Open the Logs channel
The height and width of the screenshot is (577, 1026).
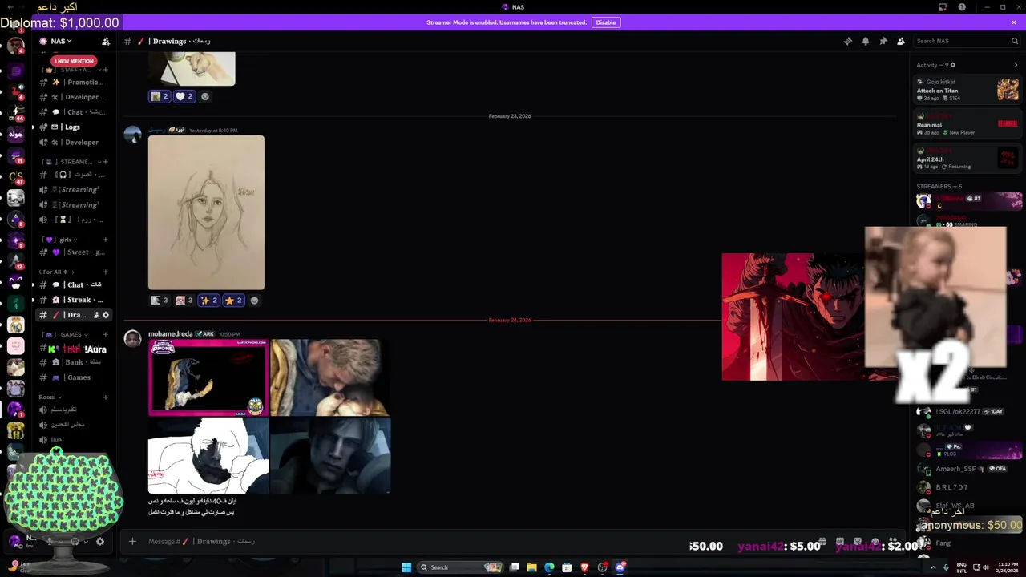click(75, 127)
